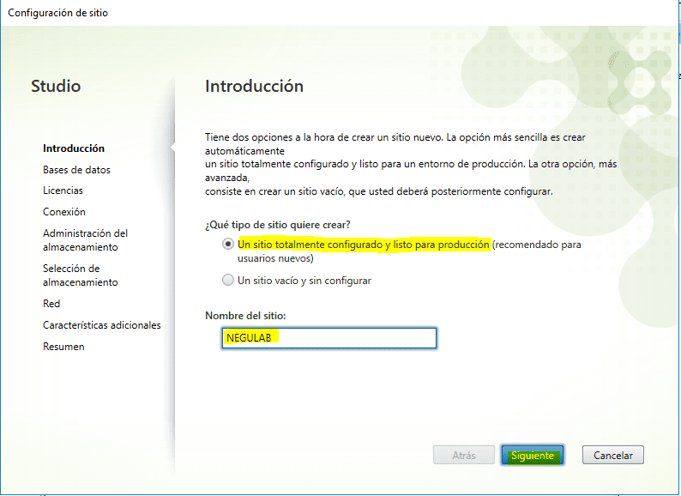Image resolution: width=681 pixels, height=496 pixels.
Task: Click the disabled Atrás button
Action: (463, 455)
